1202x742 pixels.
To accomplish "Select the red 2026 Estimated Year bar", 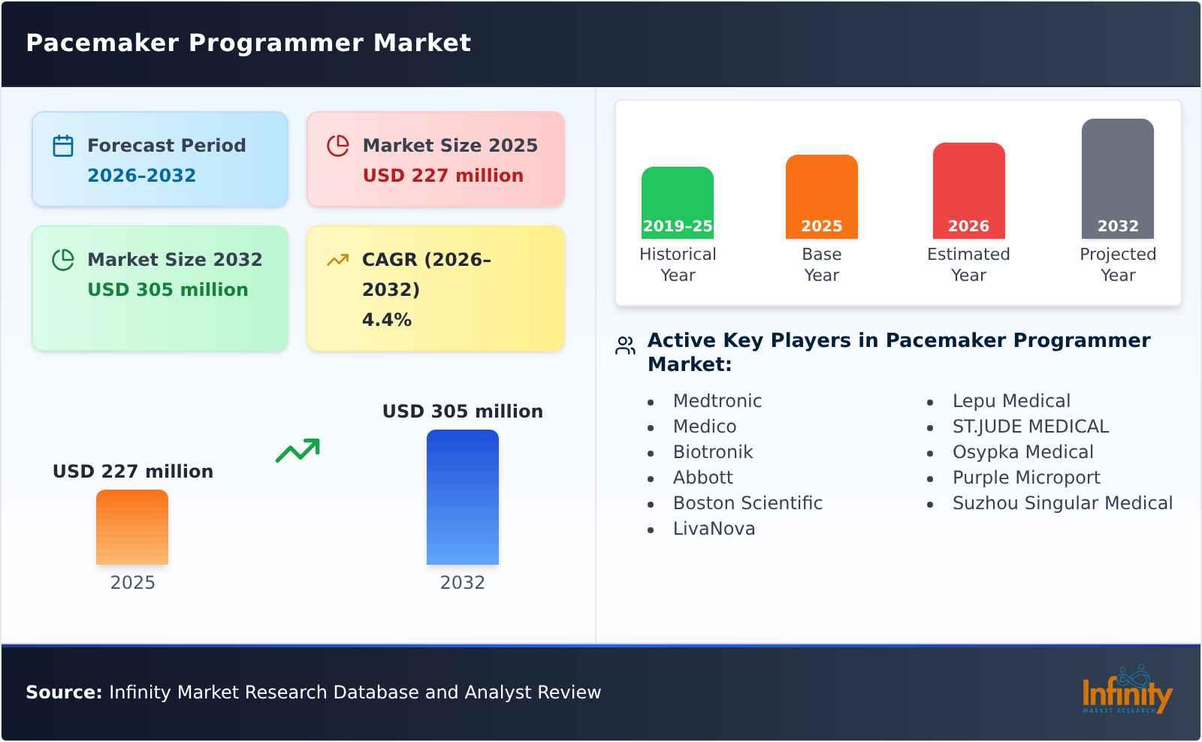I will tap(968, 188).
